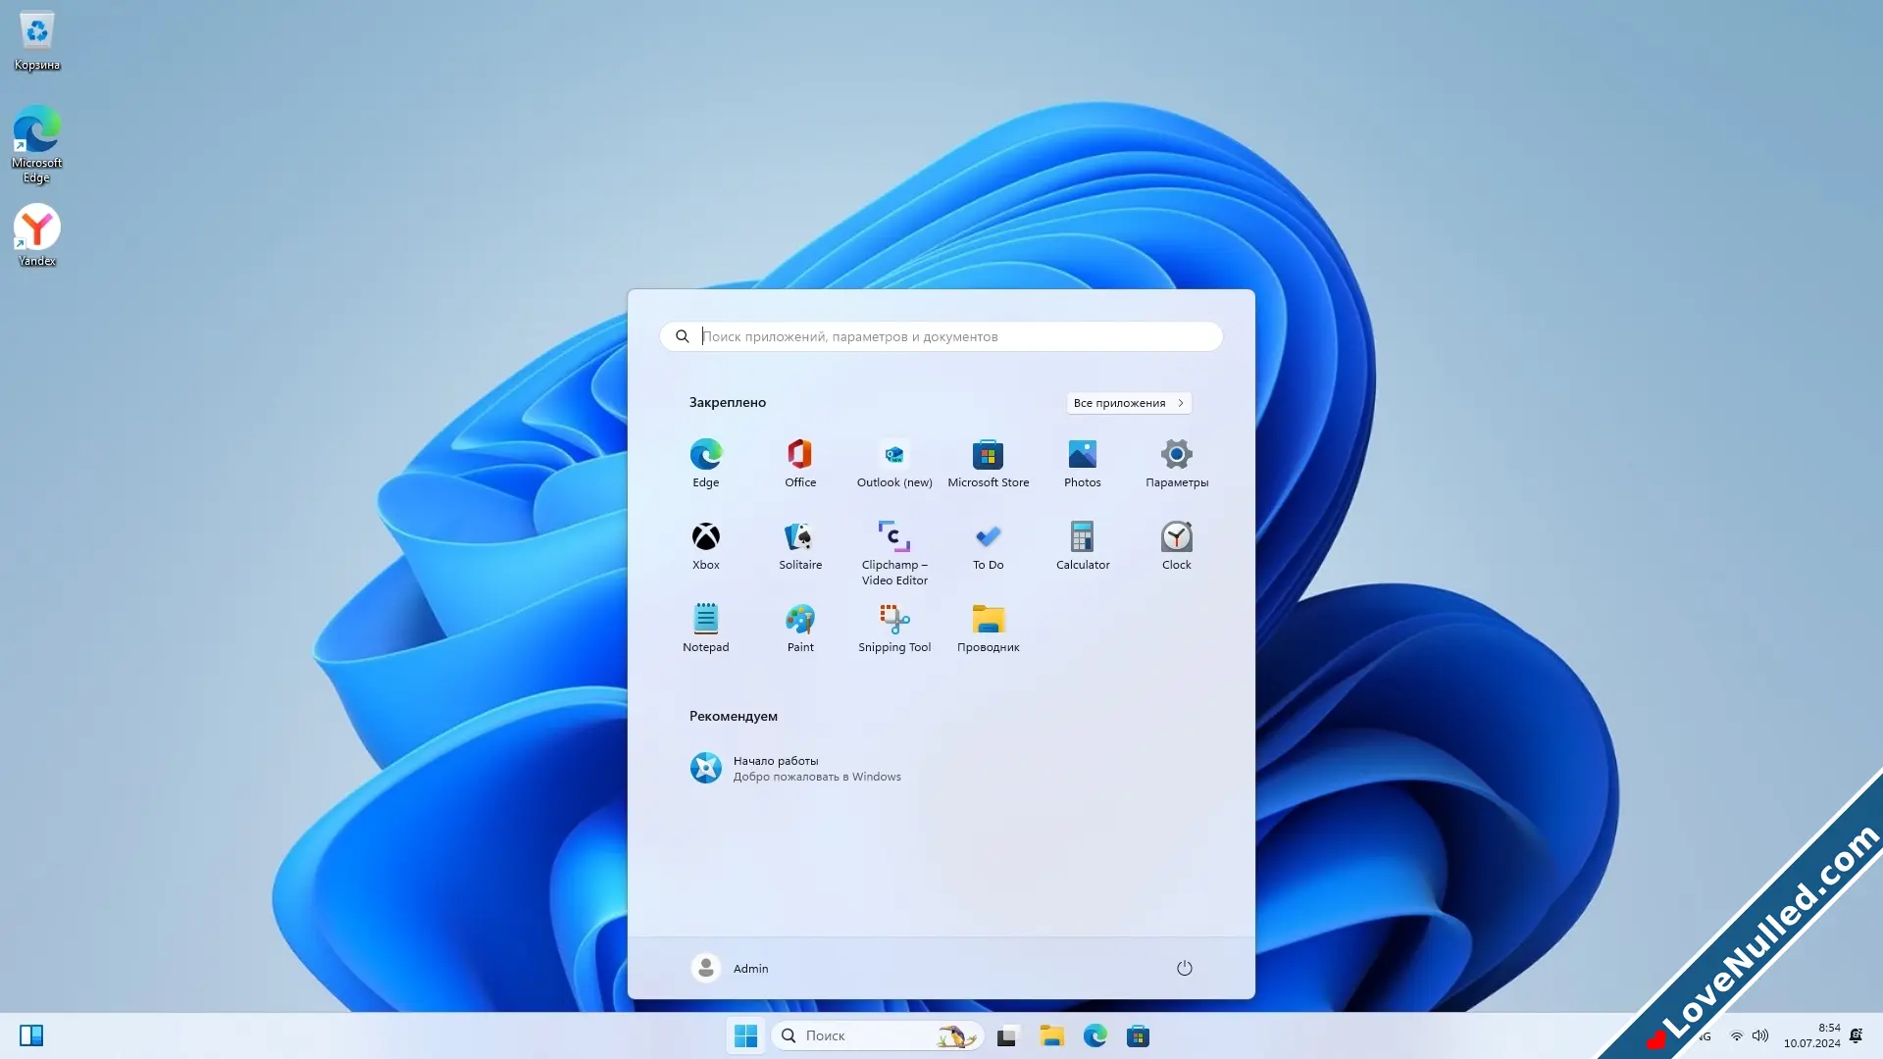Launch the Xbox app

tap(706, 546)
